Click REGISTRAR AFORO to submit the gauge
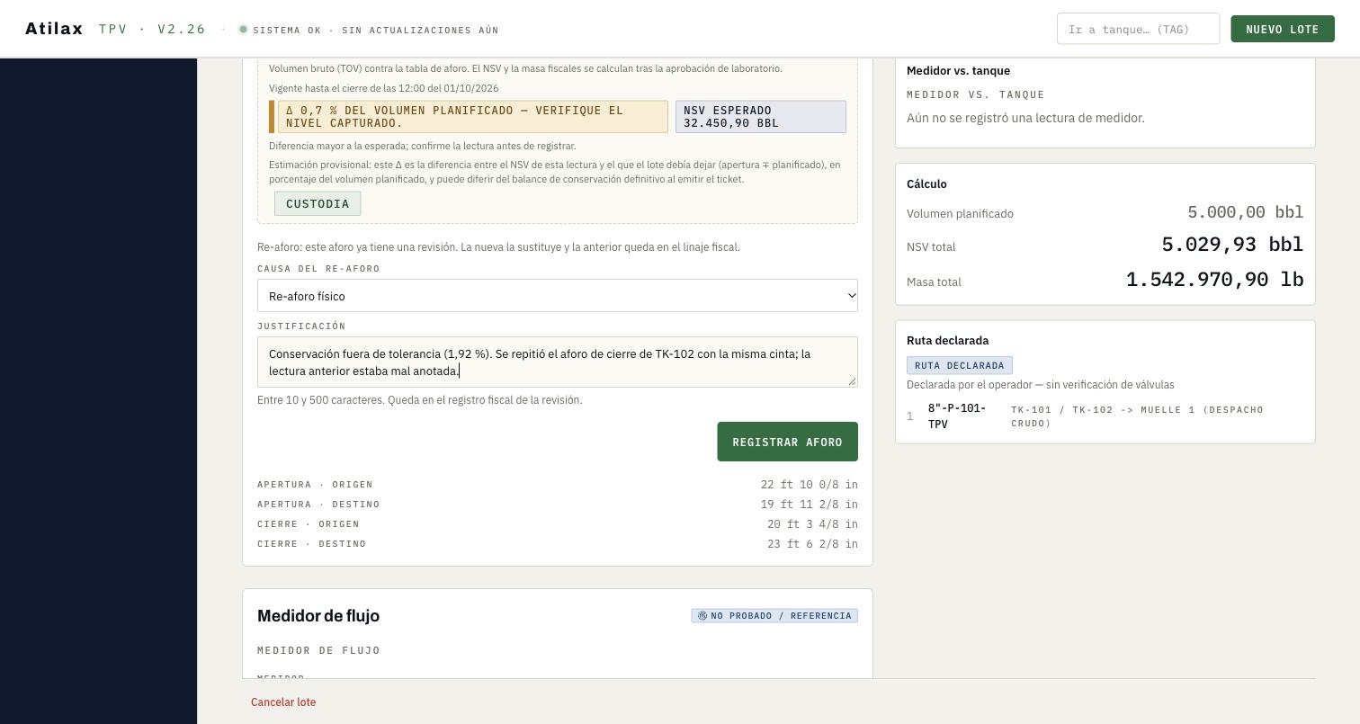 (787, 442)
